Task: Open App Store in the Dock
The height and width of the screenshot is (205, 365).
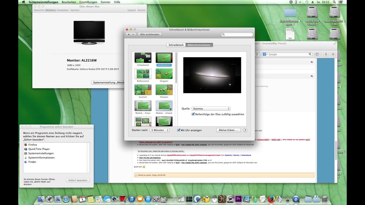Action: coord(148,199)
